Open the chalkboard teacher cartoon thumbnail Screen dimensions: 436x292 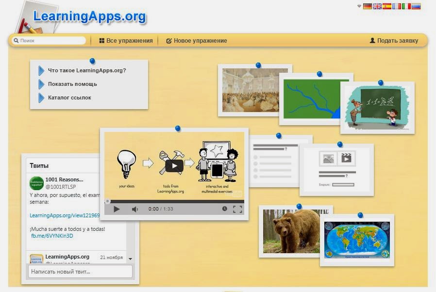click(x=377, y=108)
